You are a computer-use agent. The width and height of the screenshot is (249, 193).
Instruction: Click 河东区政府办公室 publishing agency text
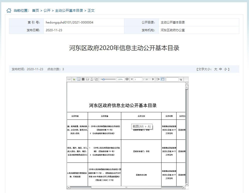point(173,30)
